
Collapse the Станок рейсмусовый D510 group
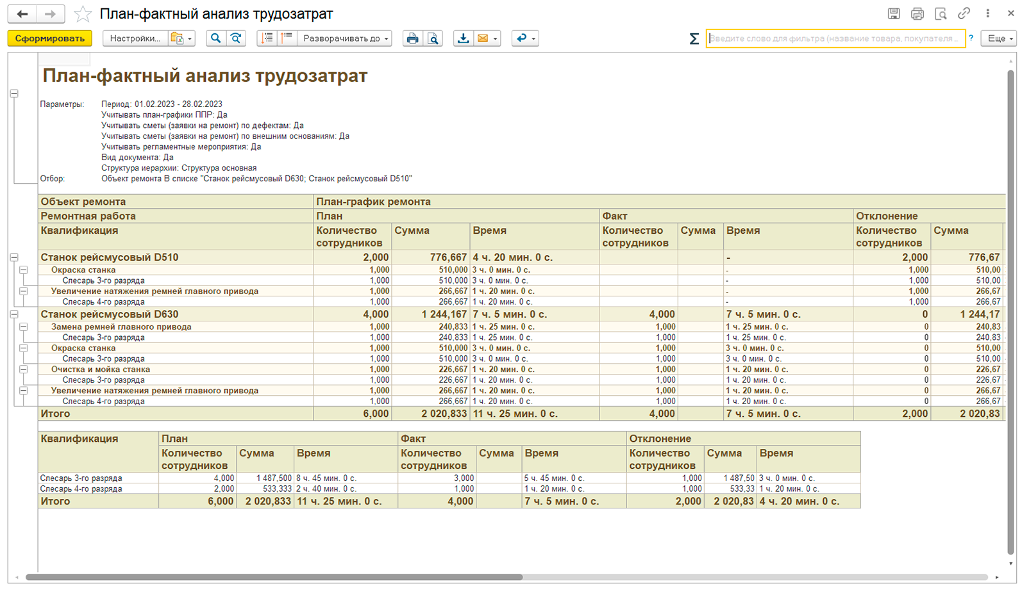coord(14,257)
